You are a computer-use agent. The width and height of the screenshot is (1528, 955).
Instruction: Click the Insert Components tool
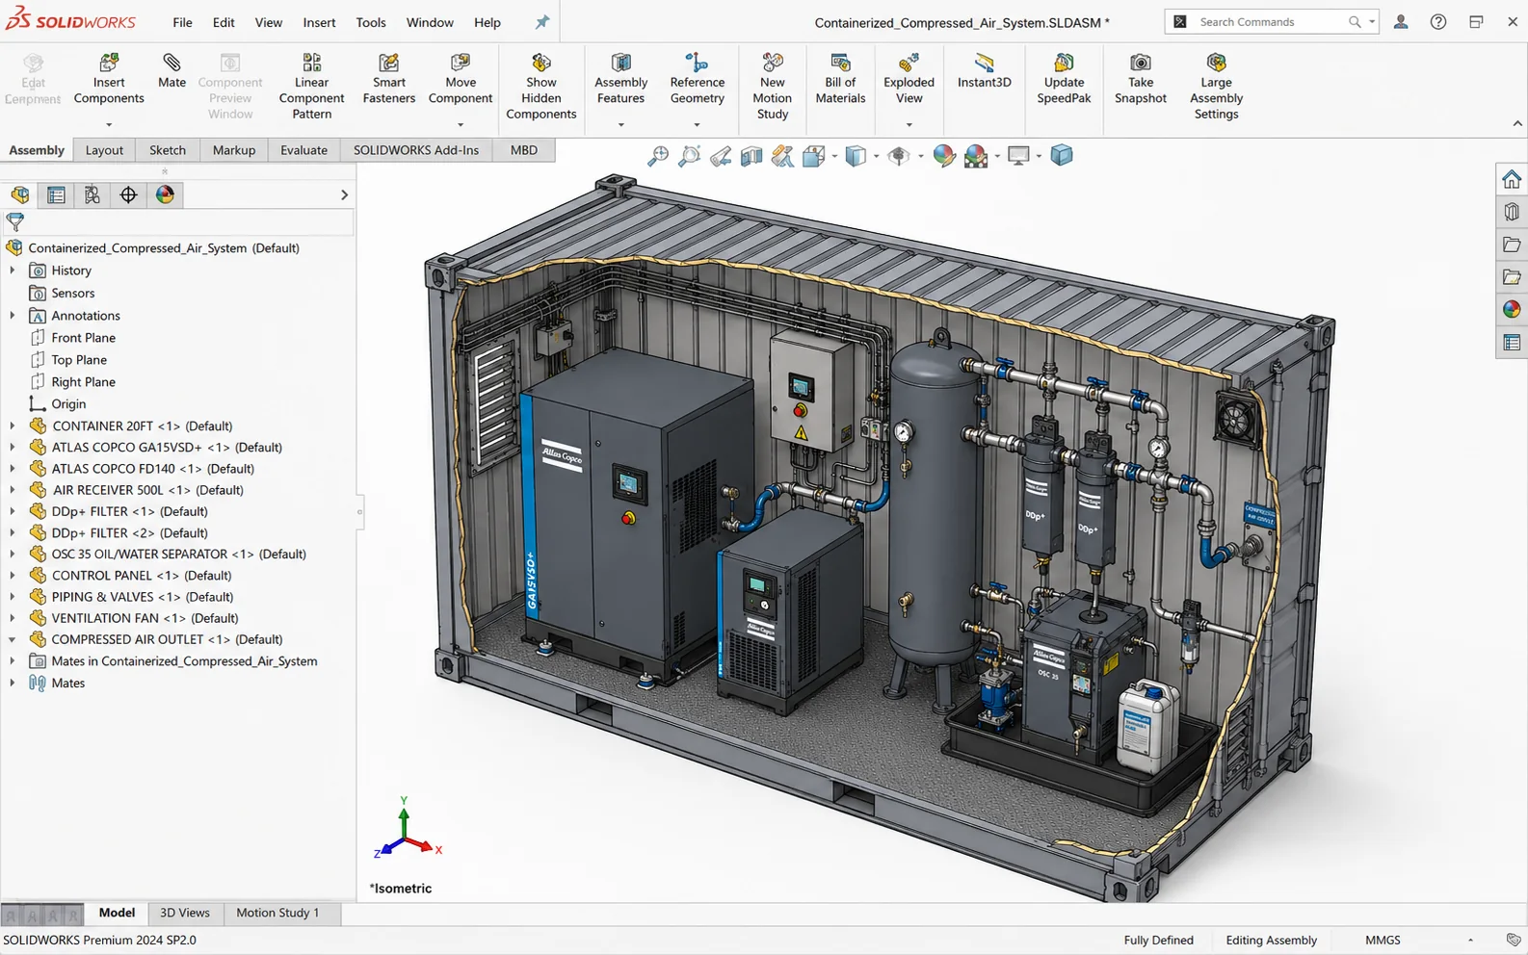point(109,79)
